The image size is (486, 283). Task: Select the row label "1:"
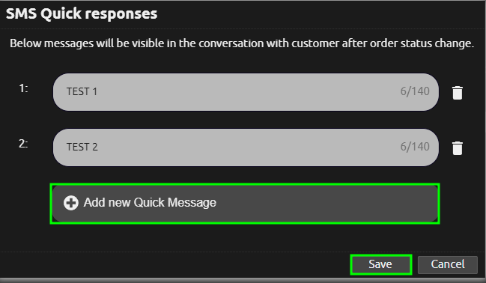point(23,88)
